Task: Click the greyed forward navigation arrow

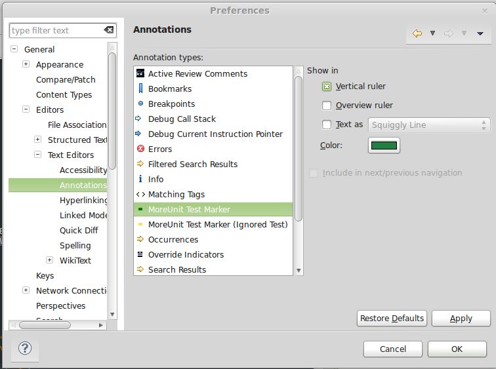Action: click(x=448, y=33)
